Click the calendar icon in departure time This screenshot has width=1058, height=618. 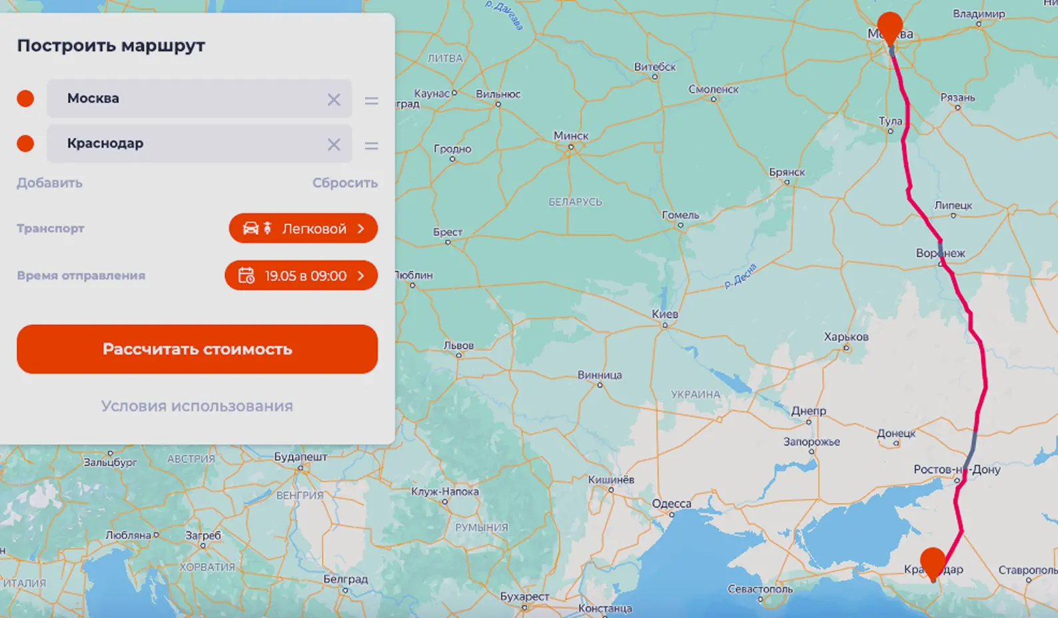247,276
